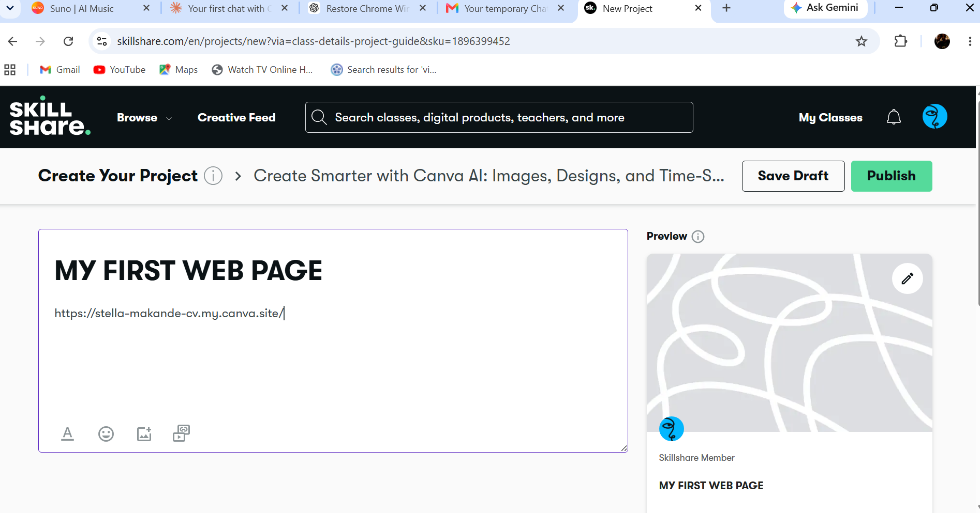Viewport: 980px width, 513px height.
Task: Open Creative Feed
Action: [236, 118]
